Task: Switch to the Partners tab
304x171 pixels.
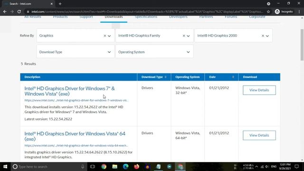Action: coord(206,17)
